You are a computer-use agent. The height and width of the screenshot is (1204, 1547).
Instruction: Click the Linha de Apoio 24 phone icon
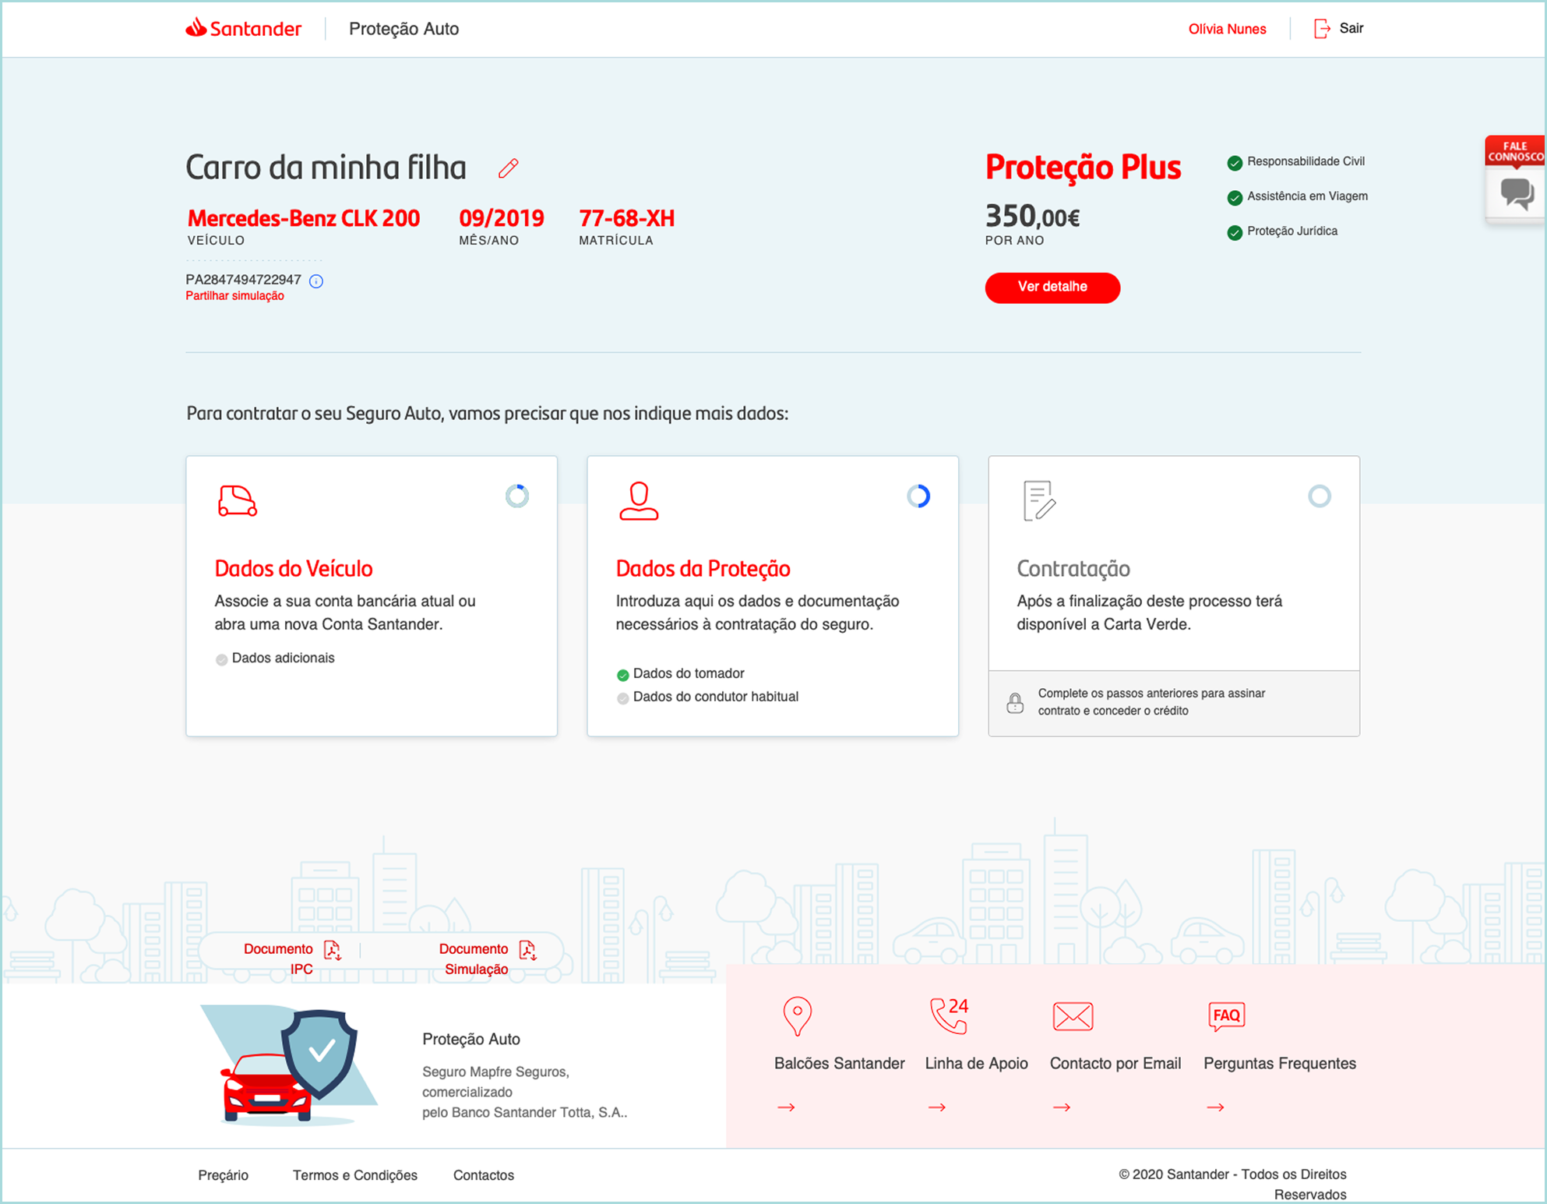(950, 1015)
